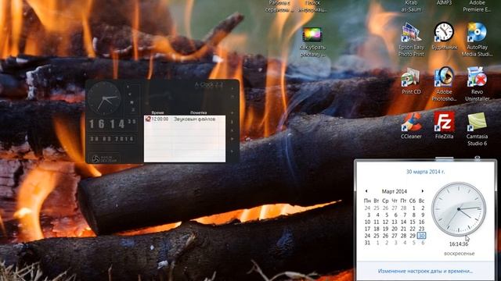Screen dimensions: 501x281
Task: Select day 12 in the March calendar
Action: pos(386,222)
